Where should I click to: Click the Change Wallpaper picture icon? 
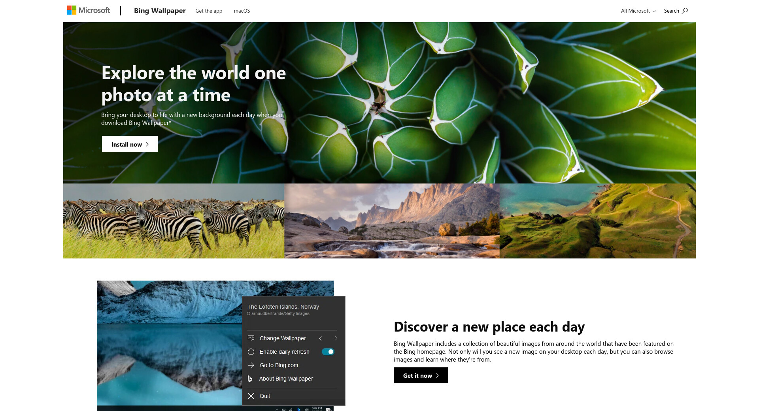pyautogui.click(x=251, y=338)
